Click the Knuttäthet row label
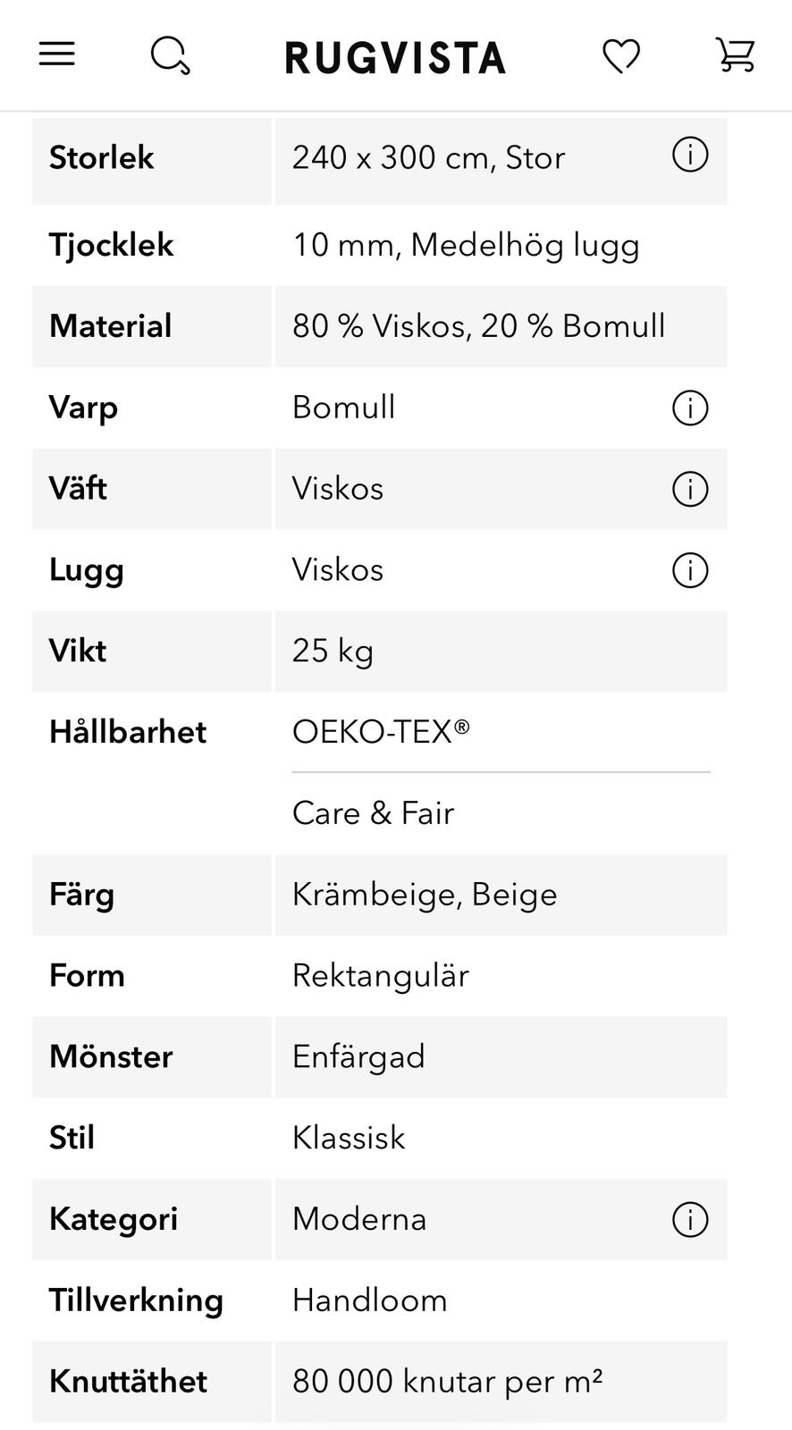Viewport: 792px width, 1430px height. point(128,1382)
